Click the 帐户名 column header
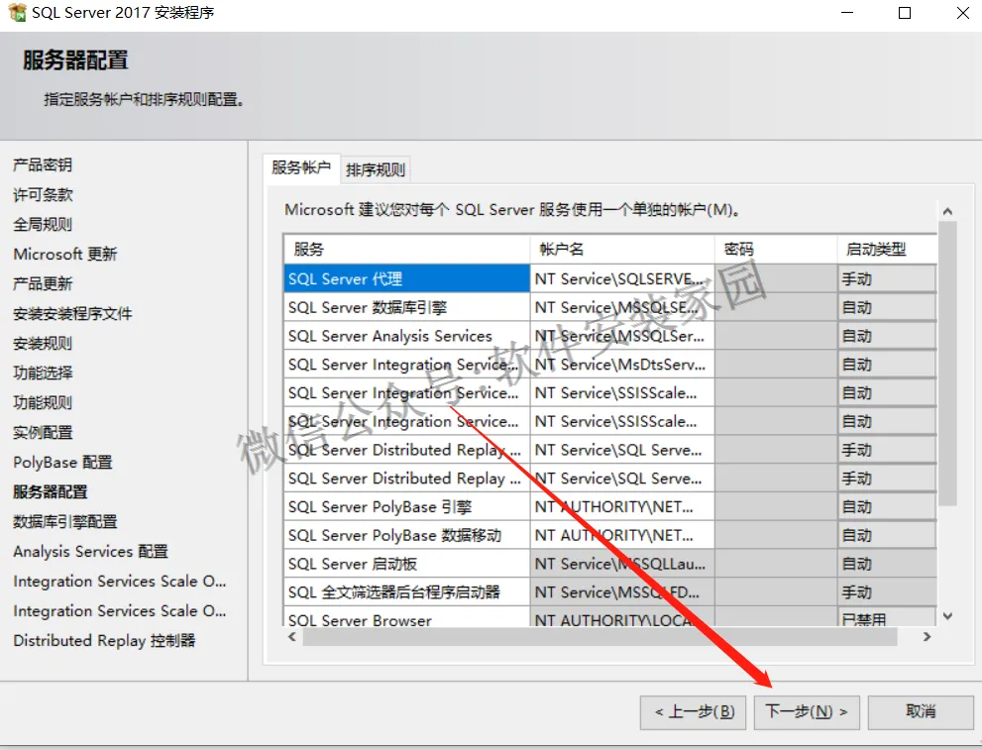 622,249
